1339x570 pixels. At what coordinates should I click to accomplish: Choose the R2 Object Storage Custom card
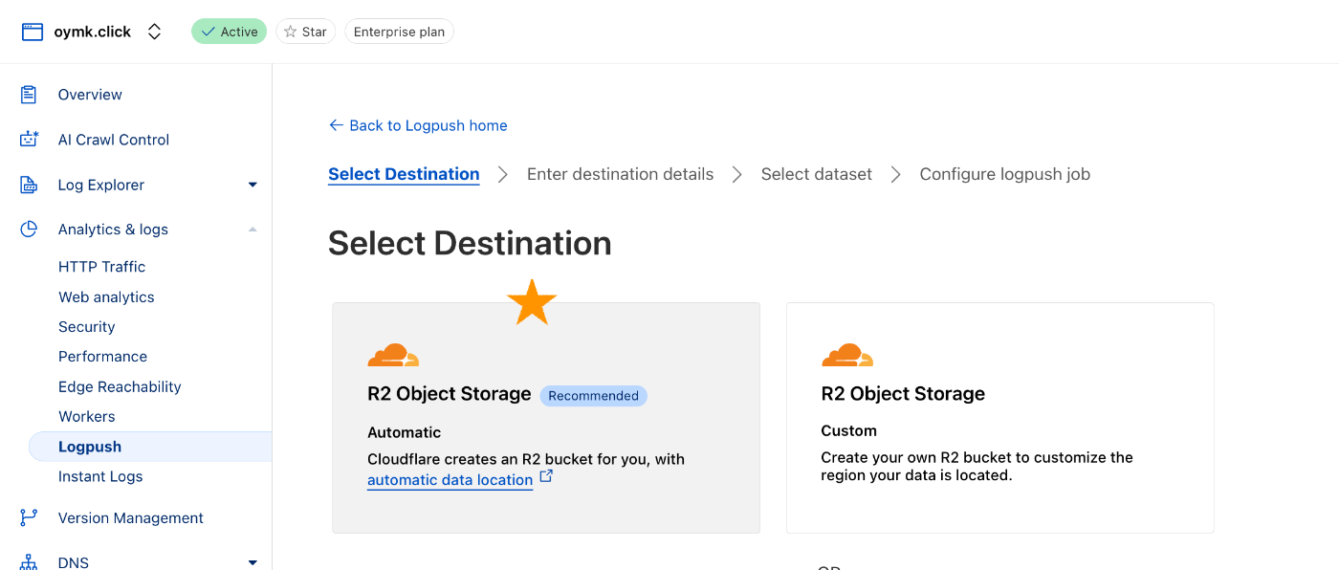click(999, 418)
